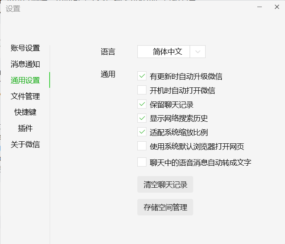Check 聊天中的语音消息自动转成文字

pyautogui.click(x=142, y=162)
